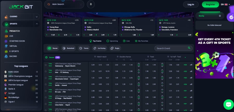234x112 pixels.
Task: Expand the Casino menu chevron
Action: tap(37, 17)
